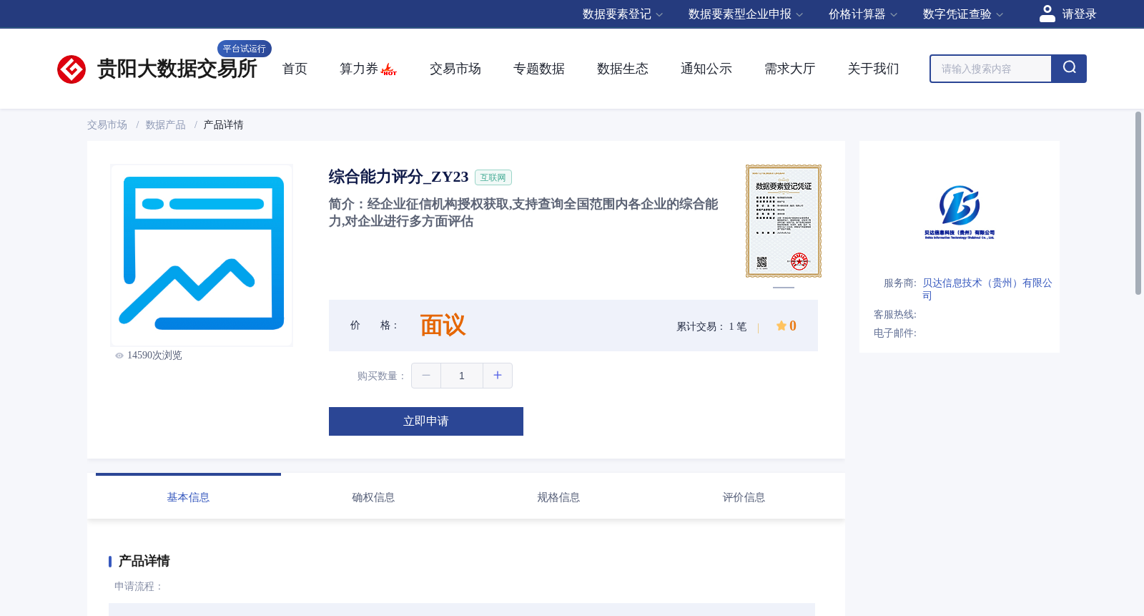This screenshot has width=1144, height=616.
Task: Click the star rating icon
Action: tap(781, 326)
